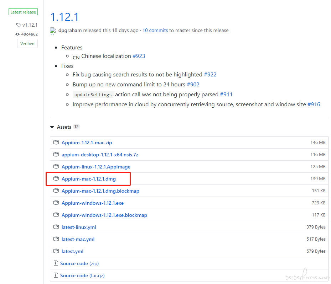Download Source code (tar.gz)
This screenshot has width=331, height=284.
[82, 275]
